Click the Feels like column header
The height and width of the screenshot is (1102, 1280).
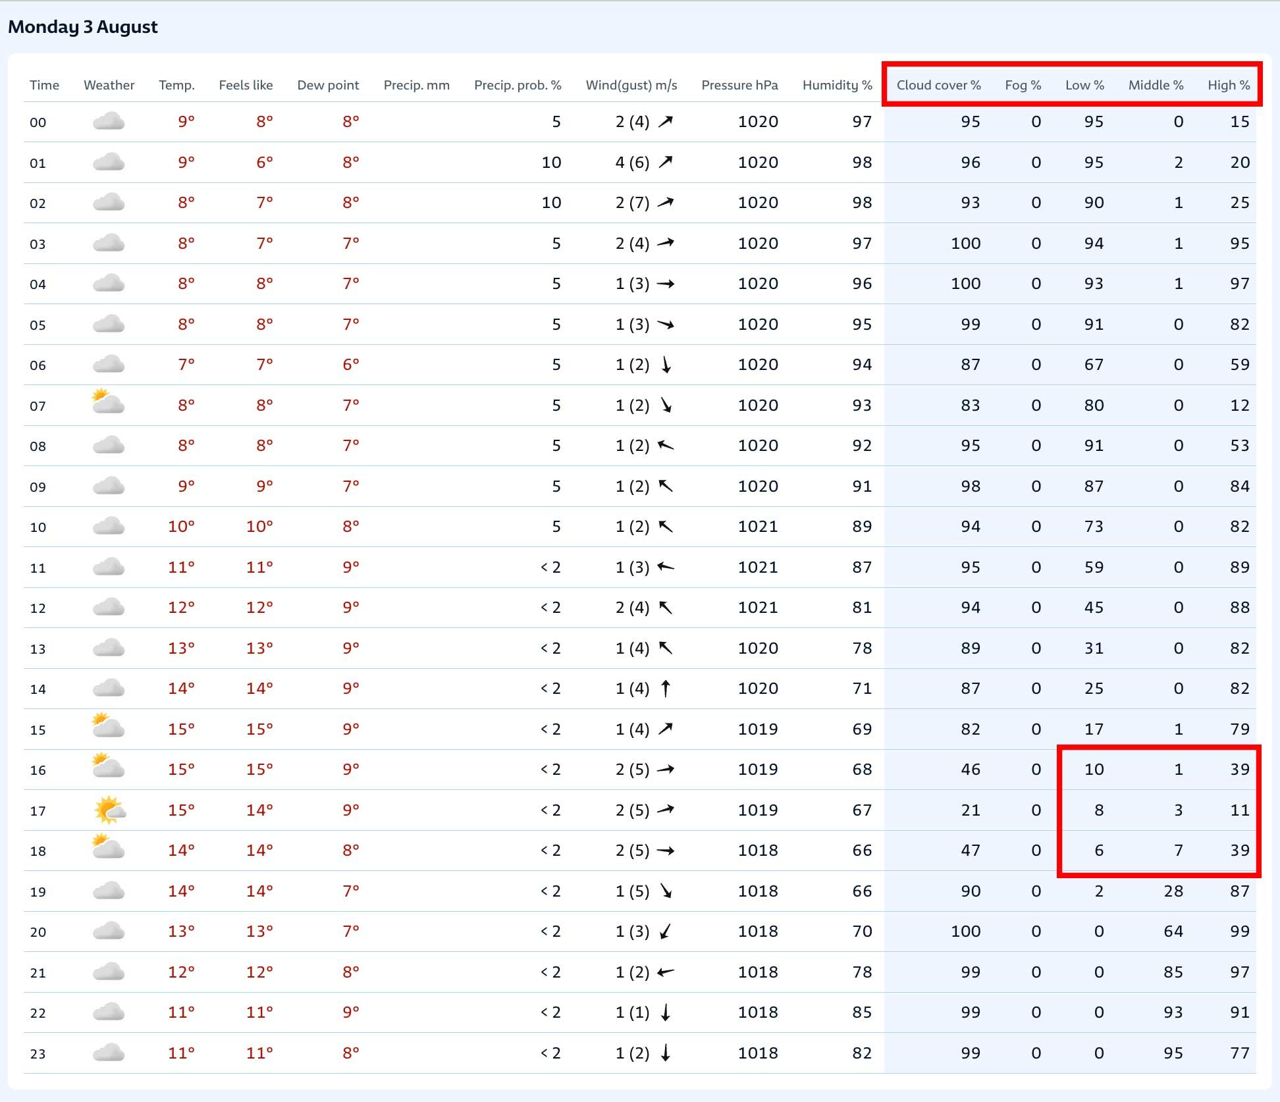(x=246, y=85)
